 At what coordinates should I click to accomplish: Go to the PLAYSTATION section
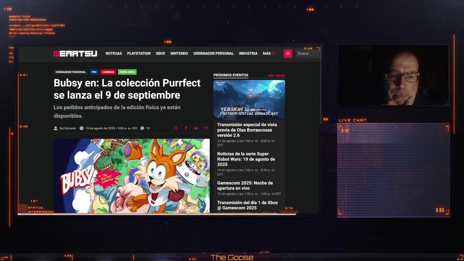139,53
